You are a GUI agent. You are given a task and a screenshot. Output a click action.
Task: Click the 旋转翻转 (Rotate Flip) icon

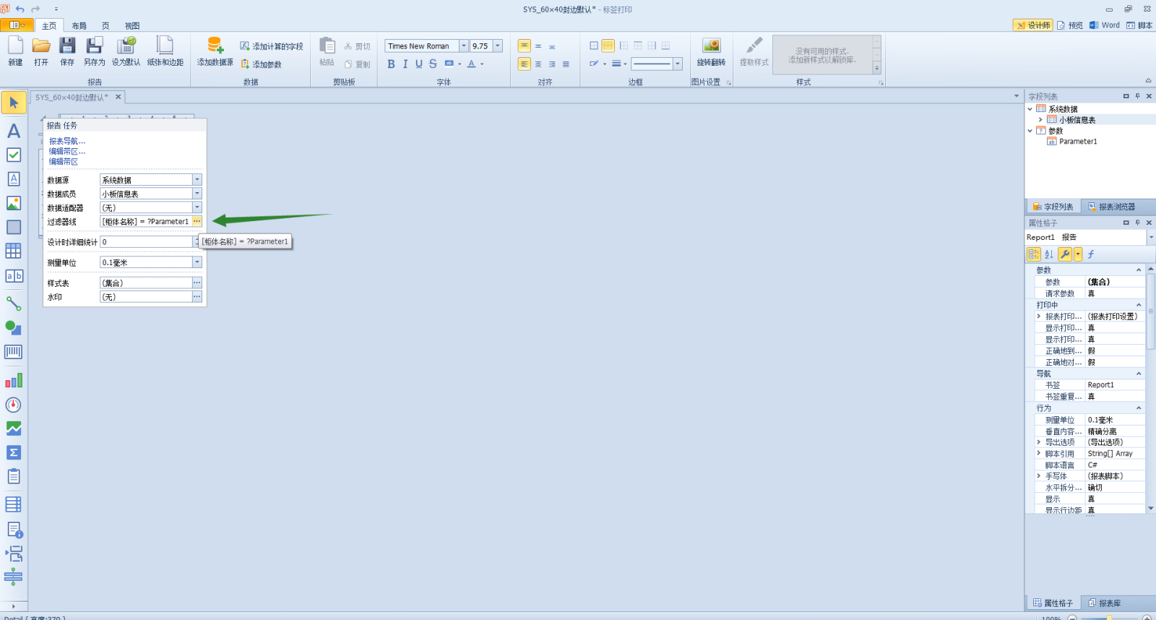(x=711, y=47)
